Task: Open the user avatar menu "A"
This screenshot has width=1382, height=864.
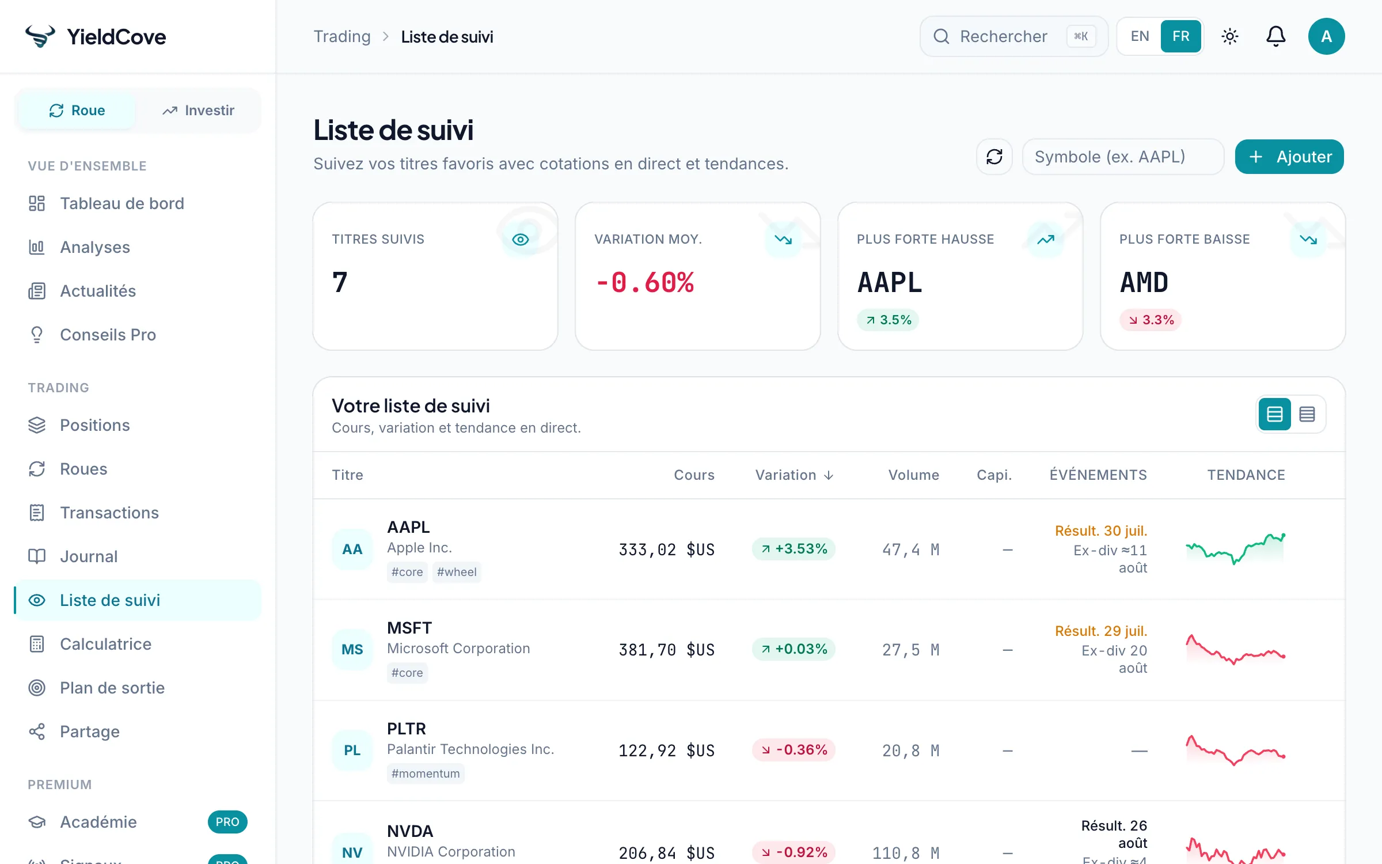Action: 1326,36
